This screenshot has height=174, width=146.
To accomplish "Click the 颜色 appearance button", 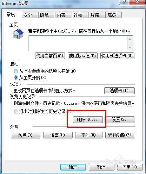I will [x=26, y=135].
